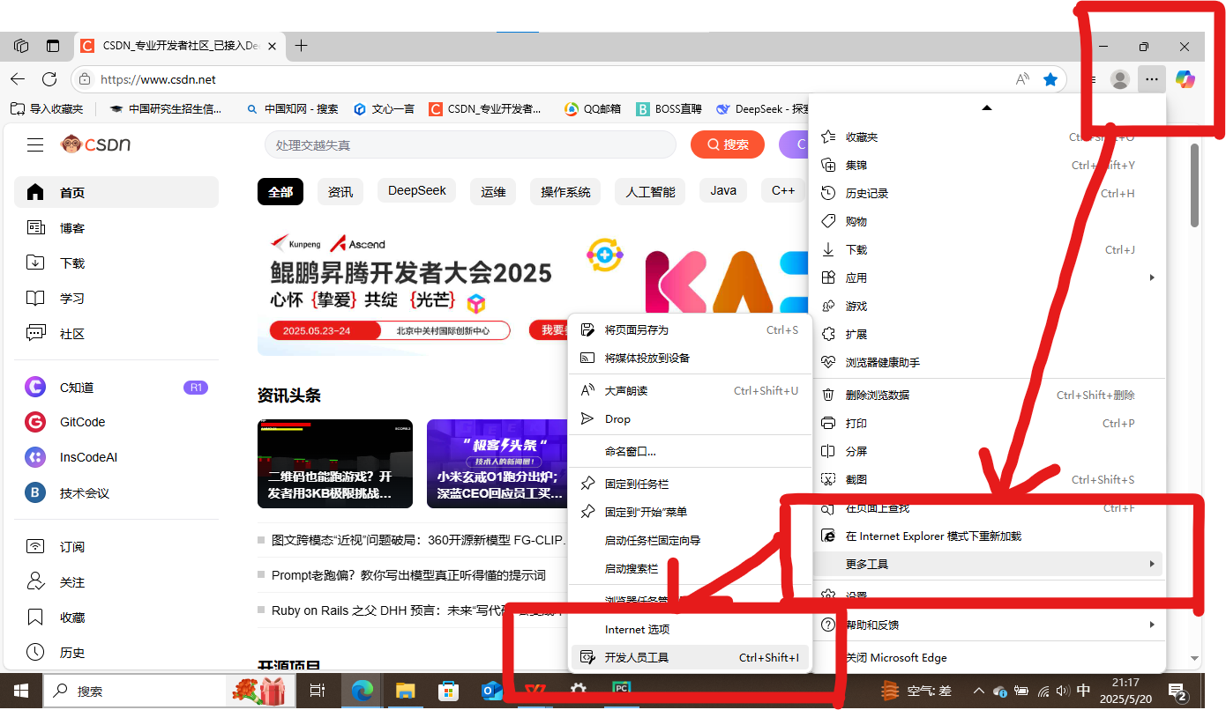Click the read aloud icon in address bar
This screenshot has width=1226, height=710.
(1022, 79)
